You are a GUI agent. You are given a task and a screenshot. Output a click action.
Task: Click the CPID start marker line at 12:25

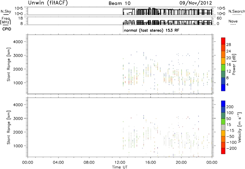tap(123, 28)
